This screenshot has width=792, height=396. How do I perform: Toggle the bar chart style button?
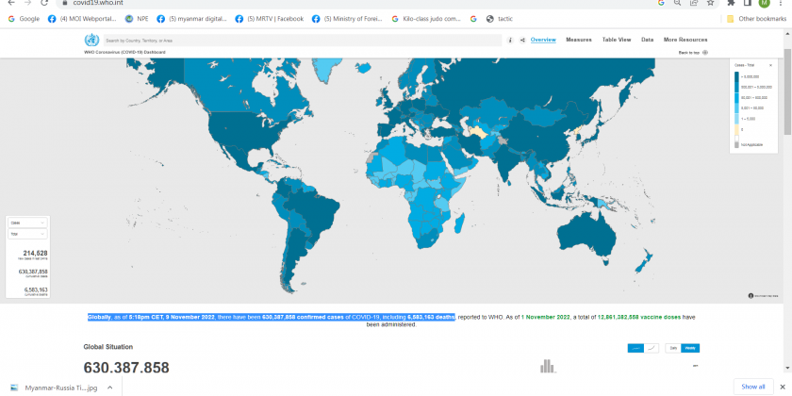tap(635, 348)
